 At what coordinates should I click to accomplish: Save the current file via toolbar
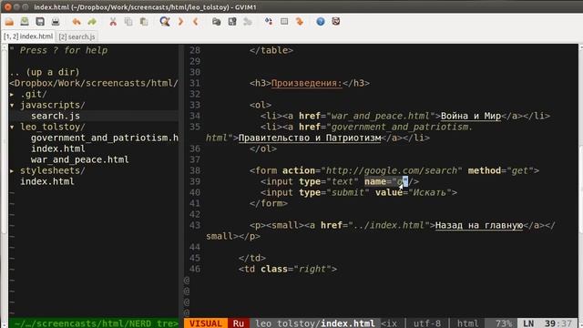coord(25,22)
